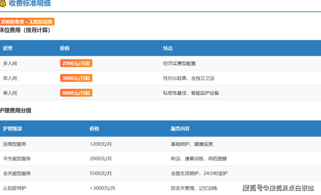Click the 私密性最佳，智能监护设备 feature text
Screen dimensions: 321x195
(x=191, y=93)
